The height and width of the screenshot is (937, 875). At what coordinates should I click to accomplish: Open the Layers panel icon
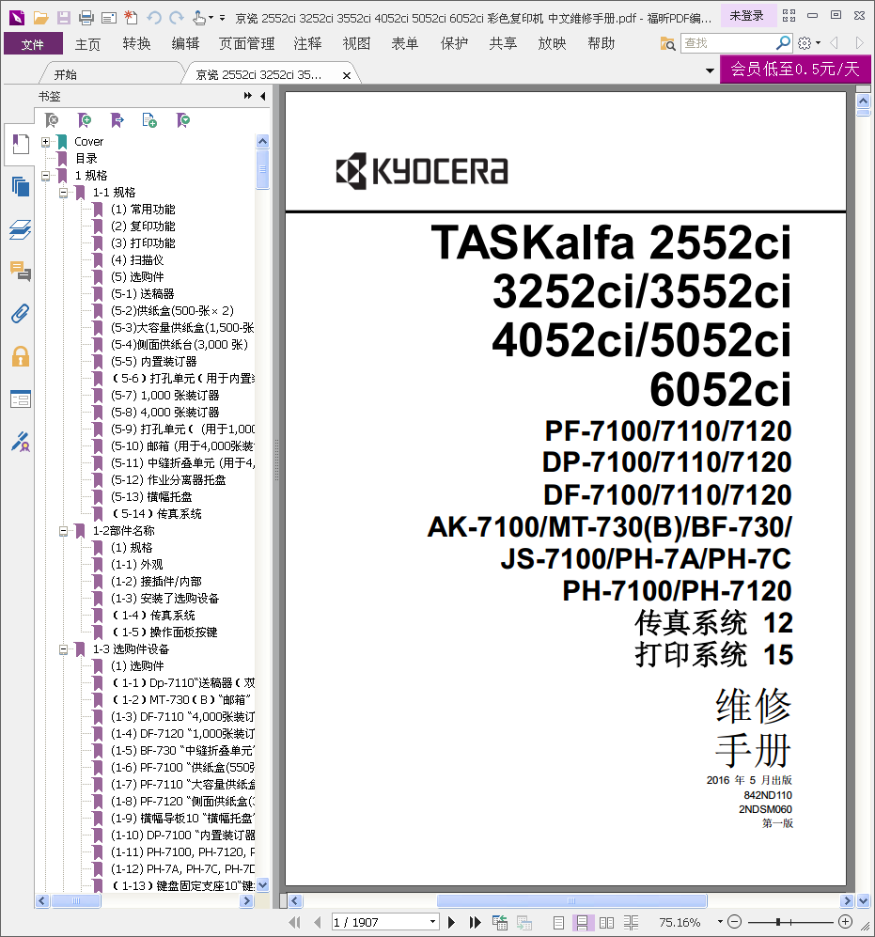click(21, 229)
